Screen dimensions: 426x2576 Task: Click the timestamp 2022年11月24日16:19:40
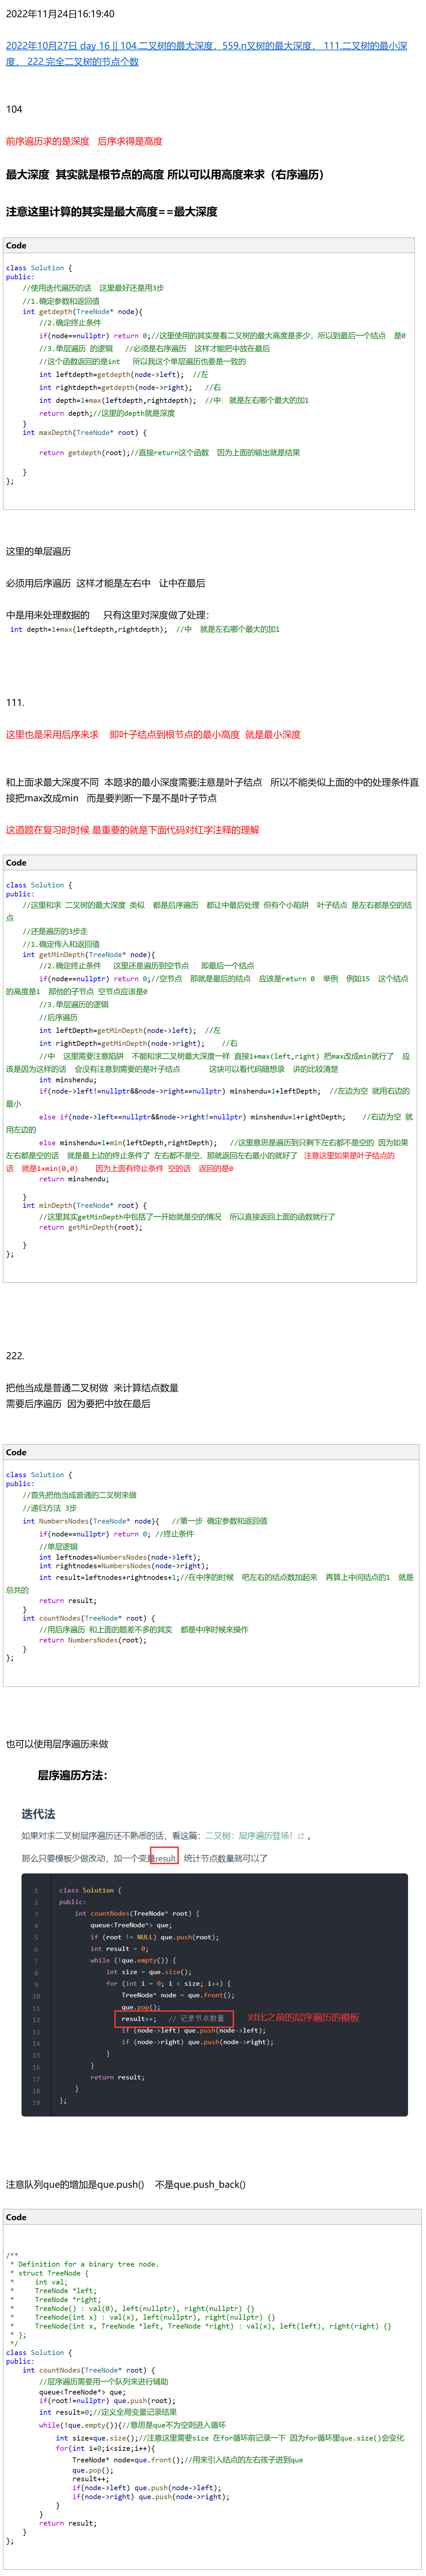point(60,14)
